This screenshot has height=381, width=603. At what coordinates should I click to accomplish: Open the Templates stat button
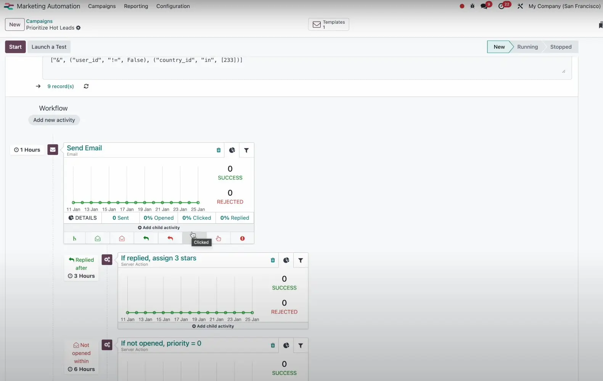coord(328,24)
